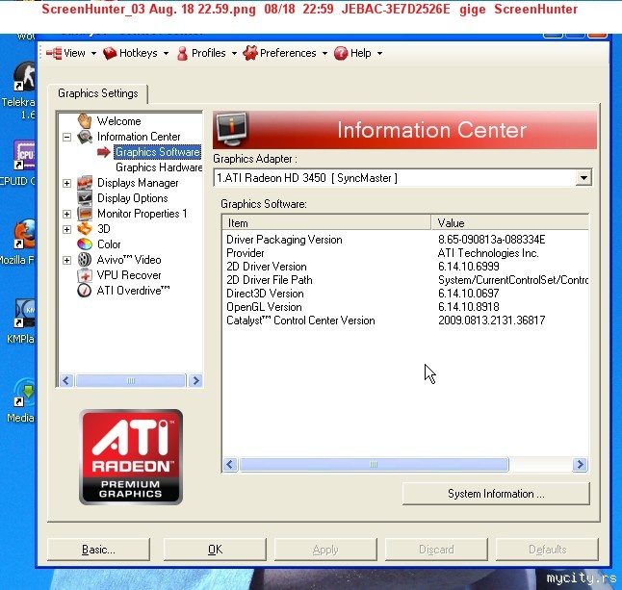Click the Value column header
This screenshot has height=590, width=622.
(x=510, y=223)
